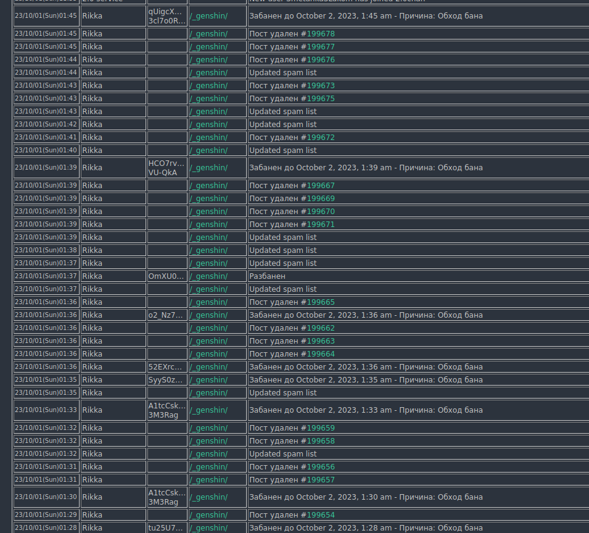Select ban text ending October 2, 2023, 1:28 am
Screen dimensions: 589x533
[366, 527]
